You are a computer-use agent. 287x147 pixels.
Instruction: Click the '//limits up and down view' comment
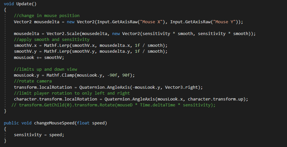[x=45, y=69]
